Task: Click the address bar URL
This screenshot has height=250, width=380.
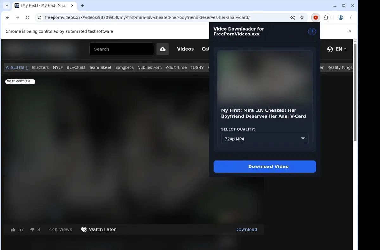Action: coord(147,18)
